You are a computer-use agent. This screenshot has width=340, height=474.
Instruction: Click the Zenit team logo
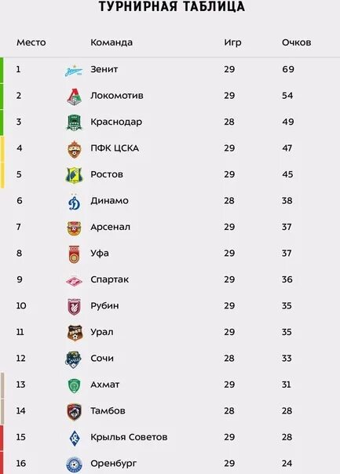pos(74,71)
